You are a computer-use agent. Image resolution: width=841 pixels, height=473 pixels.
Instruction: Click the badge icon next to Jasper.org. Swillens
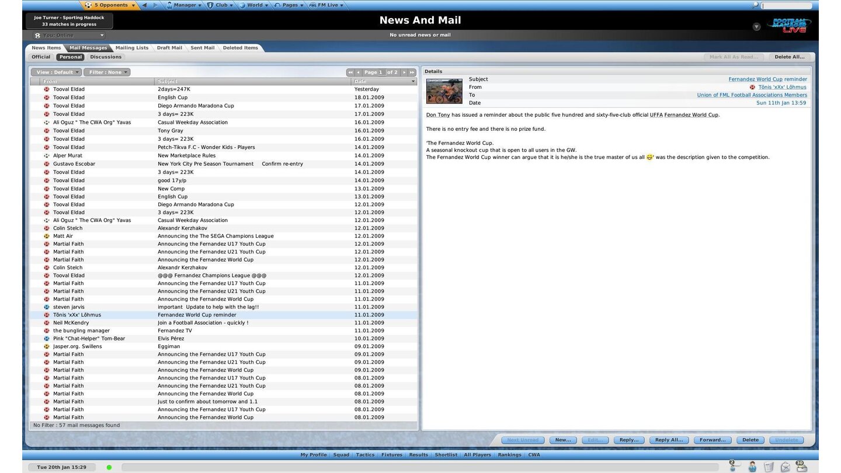(x=47, y=346)
